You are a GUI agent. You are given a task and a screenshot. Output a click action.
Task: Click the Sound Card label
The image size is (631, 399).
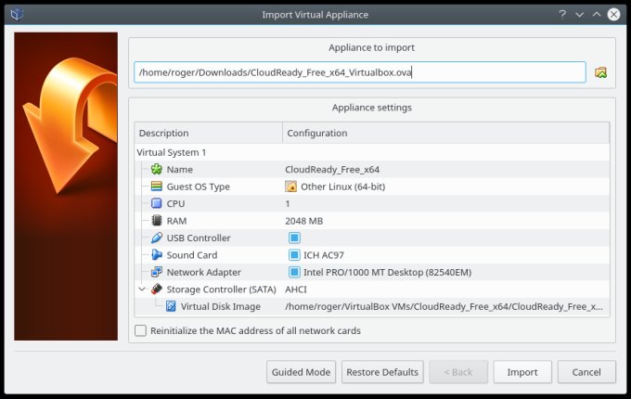pos(192,255)
